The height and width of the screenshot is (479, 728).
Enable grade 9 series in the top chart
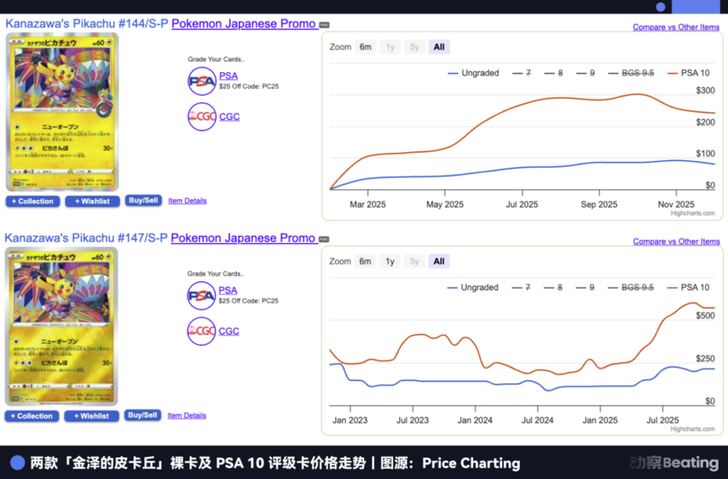coord(585,73)
